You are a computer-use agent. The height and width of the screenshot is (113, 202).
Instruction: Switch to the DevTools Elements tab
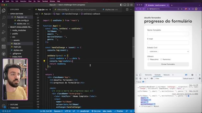pos(148,75)
